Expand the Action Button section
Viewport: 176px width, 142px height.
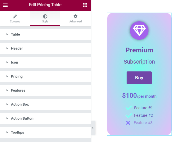point(45,118)
